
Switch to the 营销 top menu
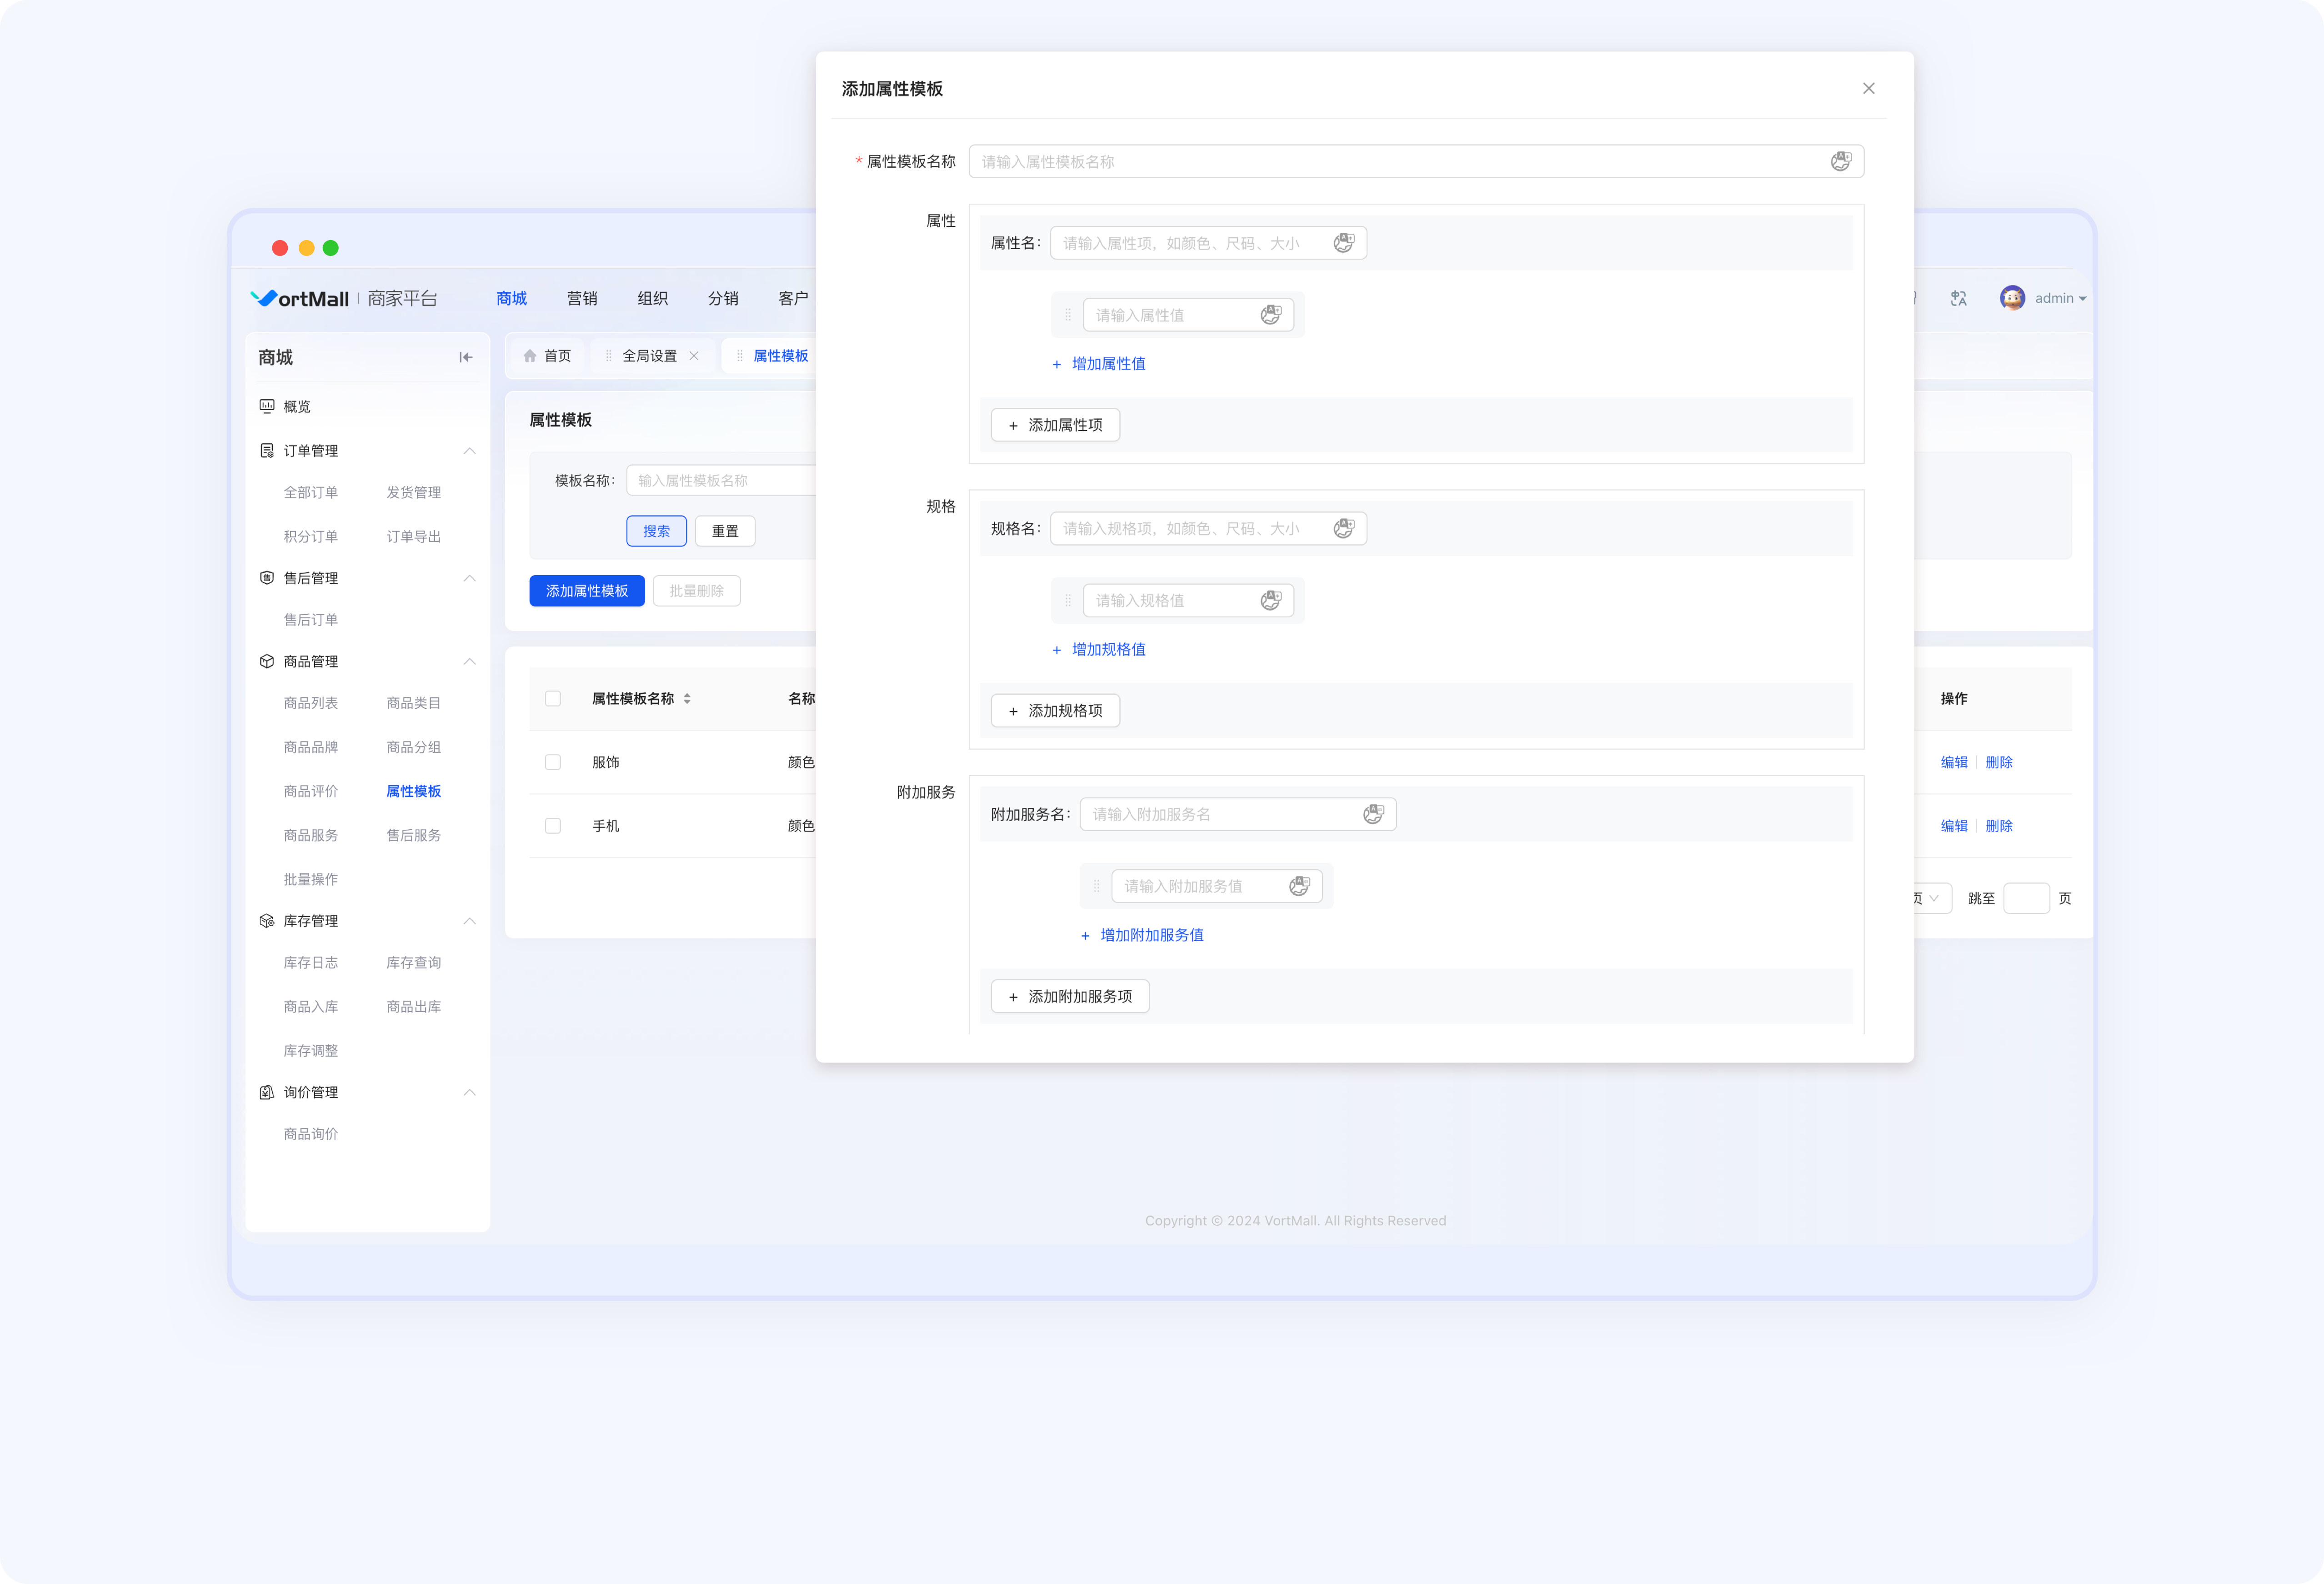pyautogui.click(x=582, y=298)
